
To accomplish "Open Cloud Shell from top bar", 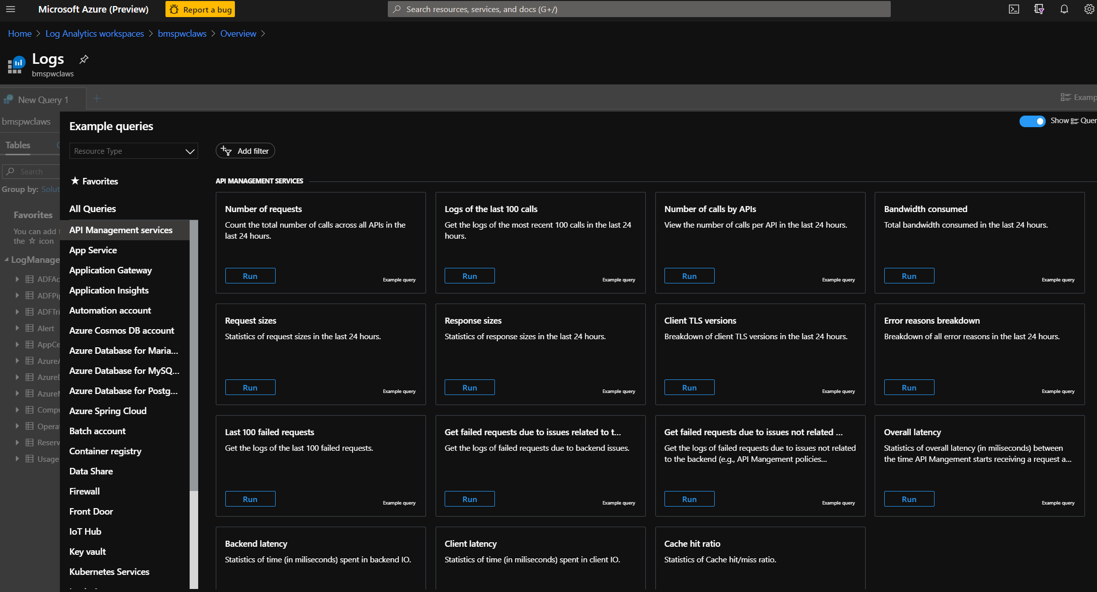I will click(1014, 9).
